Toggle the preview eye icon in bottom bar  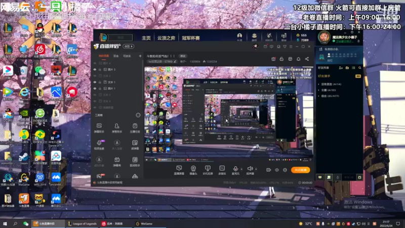click(276, 170)
